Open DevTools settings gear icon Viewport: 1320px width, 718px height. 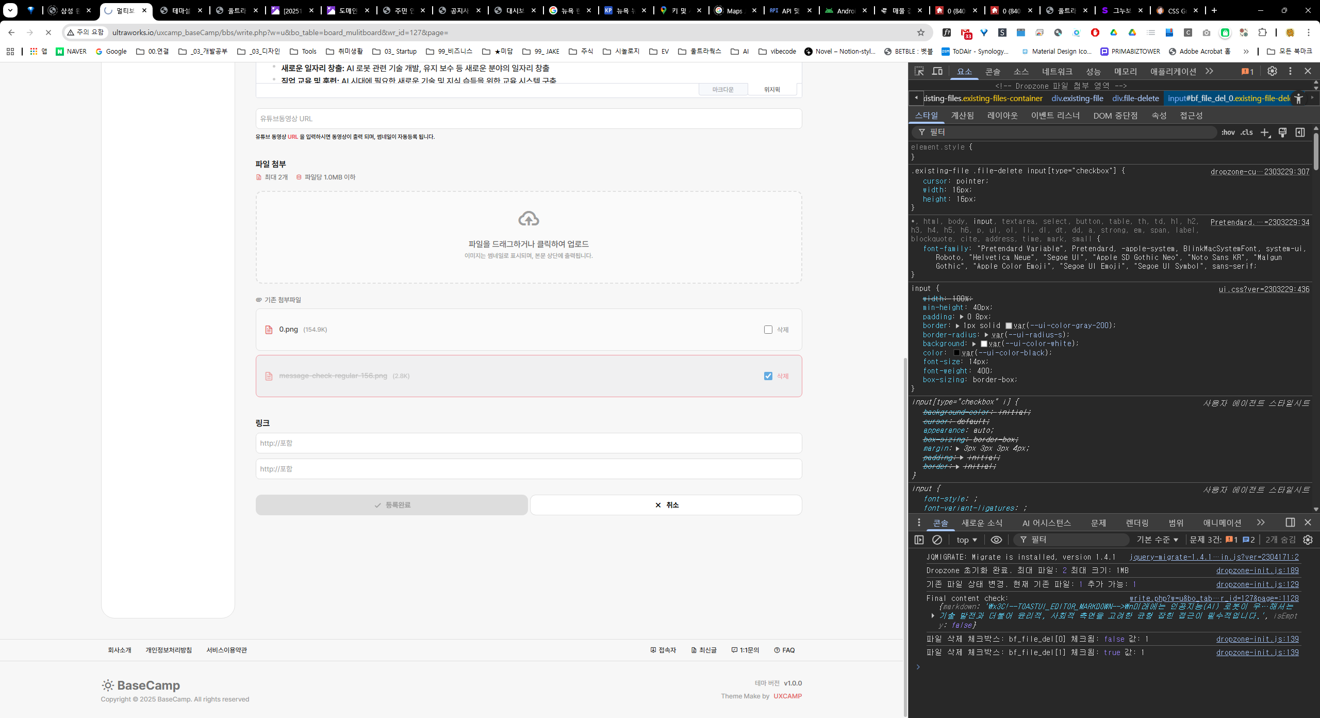click(x=1272, y=71)
